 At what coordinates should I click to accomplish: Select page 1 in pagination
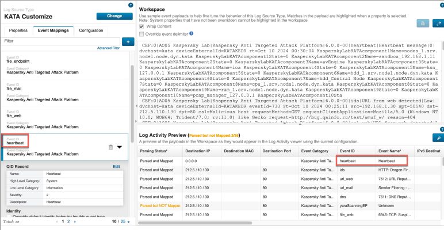click(x=63, y=221)
